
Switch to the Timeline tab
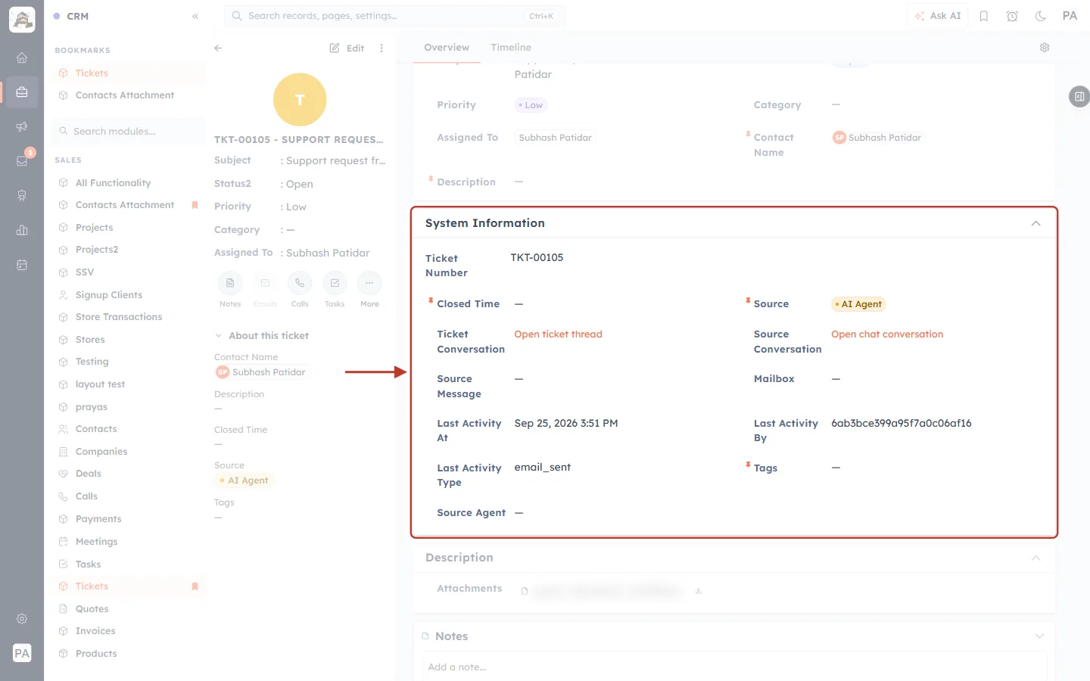(511, 48)
